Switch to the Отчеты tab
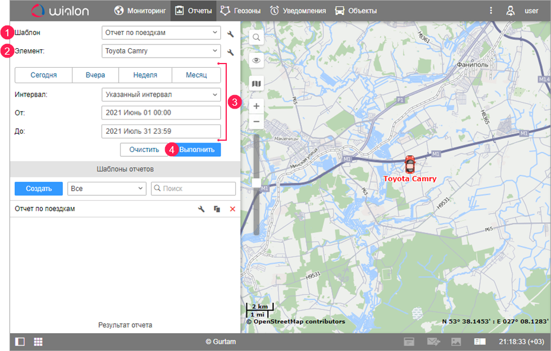Image resolution: width=551 pixels, height=351 pixels. pos(194,11)
